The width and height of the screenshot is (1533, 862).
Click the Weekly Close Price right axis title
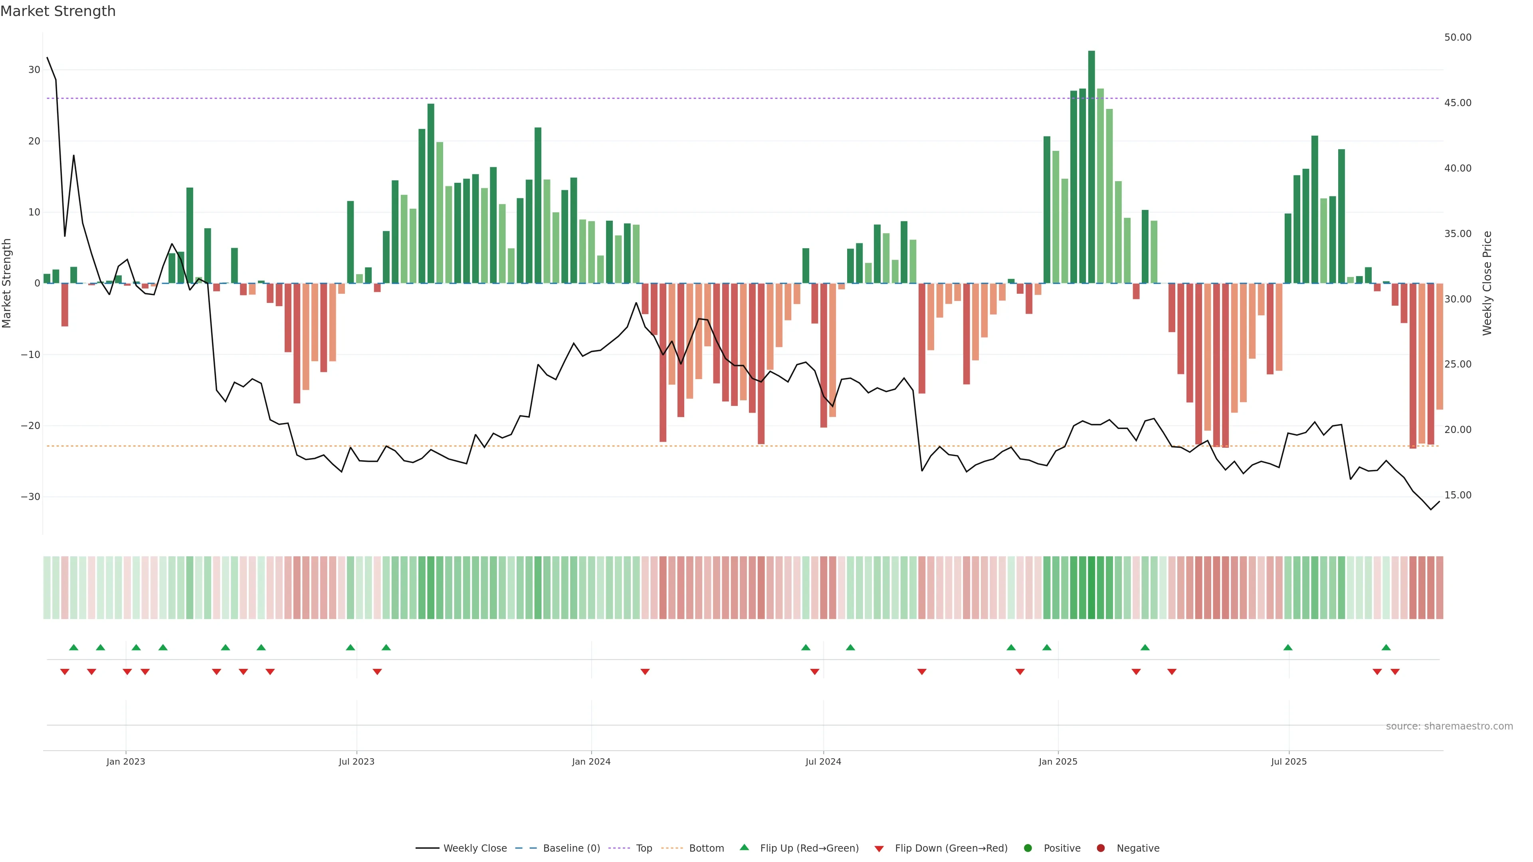(x=1487, y=283)
